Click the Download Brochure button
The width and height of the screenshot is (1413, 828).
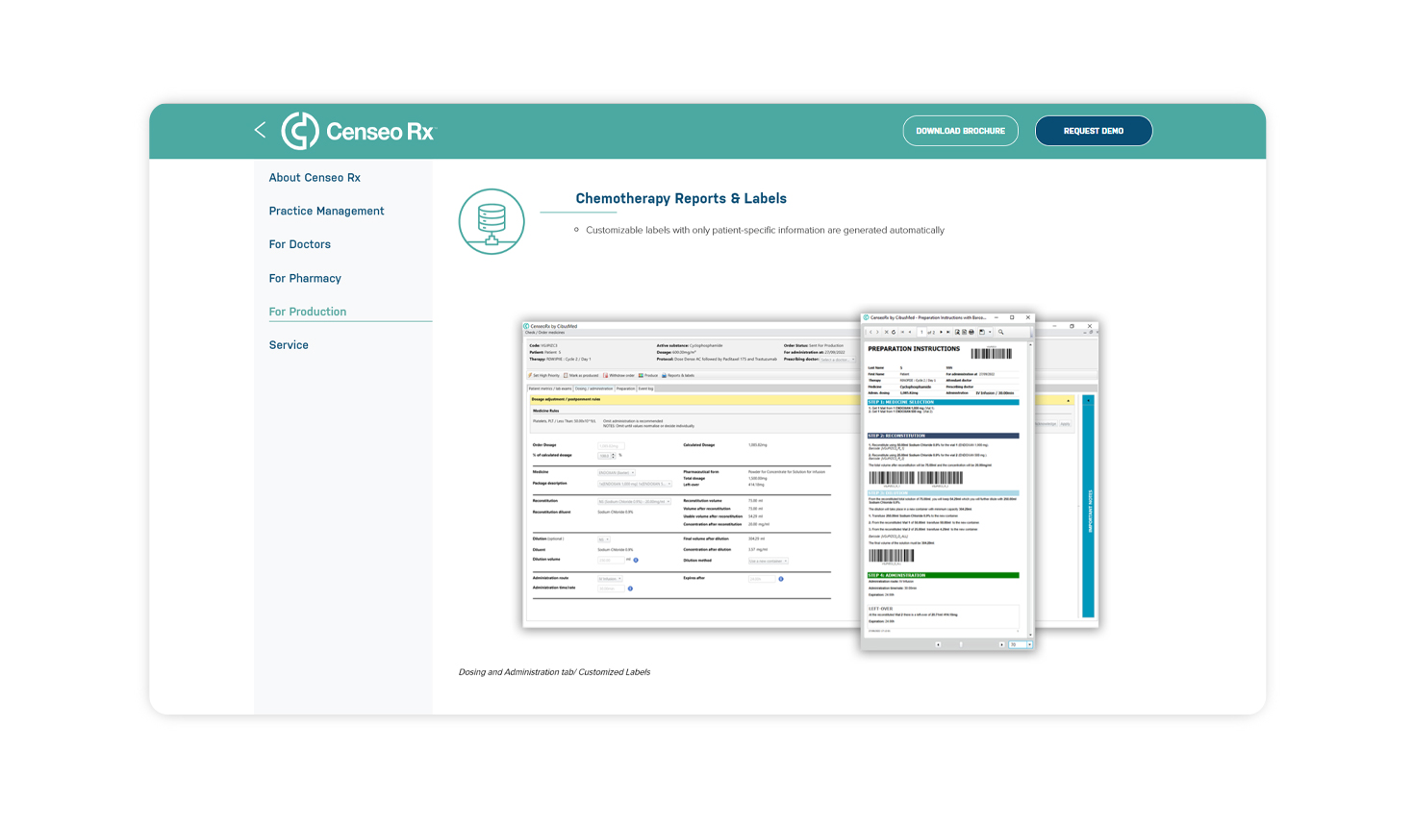pos(960,131)
